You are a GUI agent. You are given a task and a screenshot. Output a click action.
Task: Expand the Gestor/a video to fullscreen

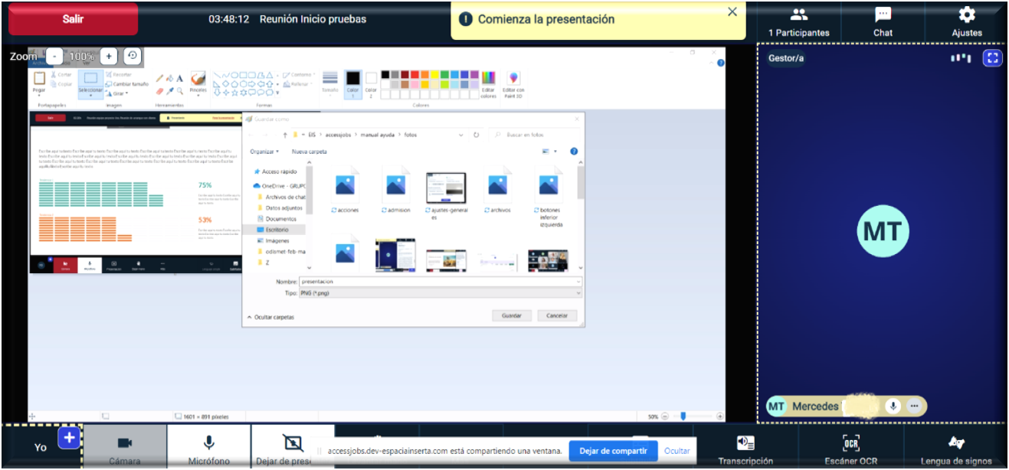coord(992,57)
